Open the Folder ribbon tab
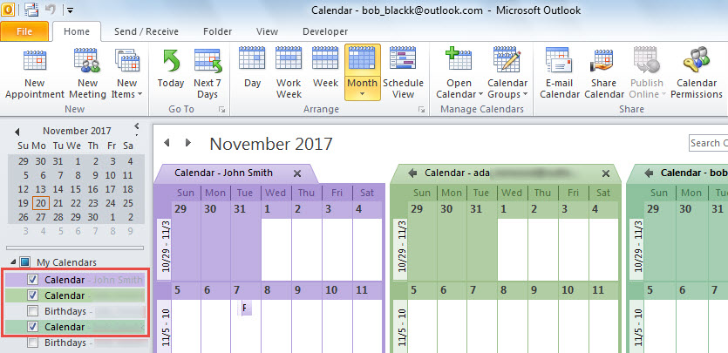The height and width of the screenshot is (353, 728). [x=218, y=31]
